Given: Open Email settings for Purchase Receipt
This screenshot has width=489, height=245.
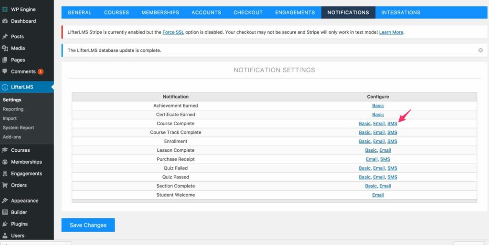Looking at the screenshot, I should click(372, 159).
